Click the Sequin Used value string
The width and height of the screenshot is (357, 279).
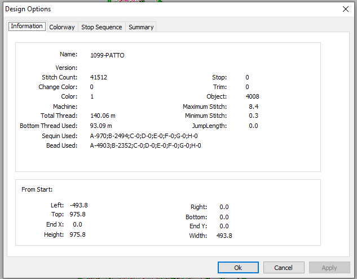(144, 136)
